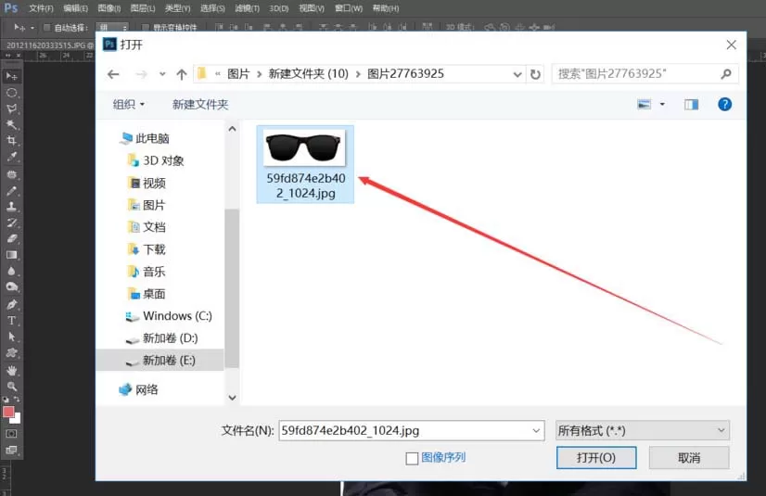Select the Spot Healing Brush tool
766x496 pixels.
[11, 175]
